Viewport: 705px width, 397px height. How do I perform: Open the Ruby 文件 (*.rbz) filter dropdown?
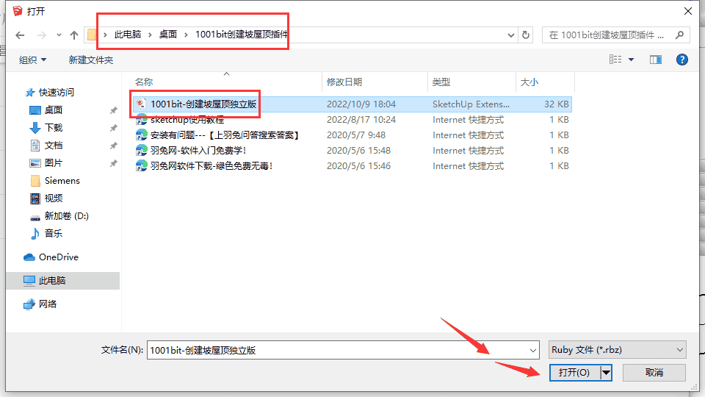point(618,350)
